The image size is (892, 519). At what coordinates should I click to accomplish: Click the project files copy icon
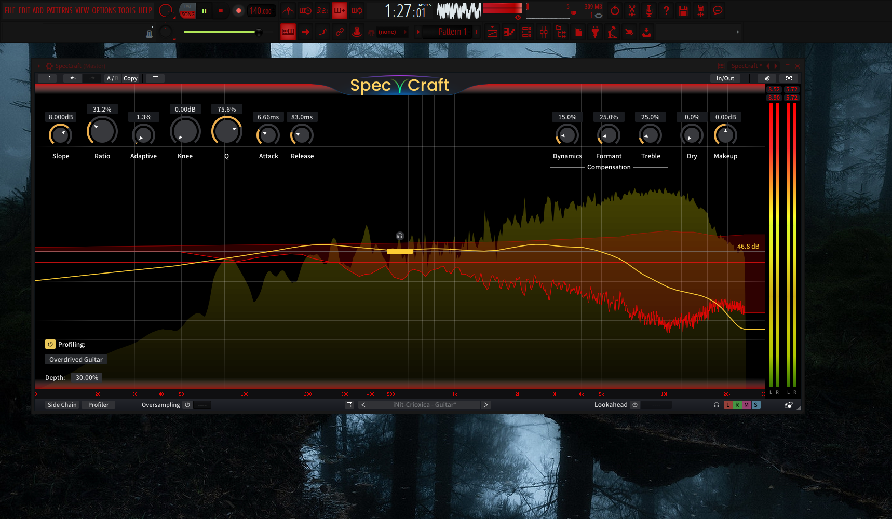578,32
